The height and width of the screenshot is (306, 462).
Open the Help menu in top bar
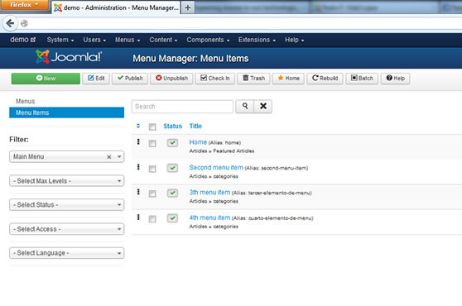click(294, 40)
